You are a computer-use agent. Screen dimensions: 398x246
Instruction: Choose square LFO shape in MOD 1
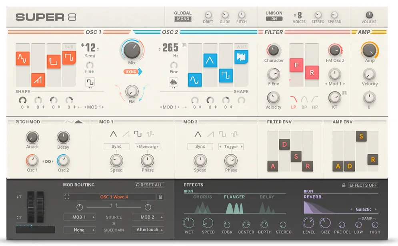[x=138, y=134]
